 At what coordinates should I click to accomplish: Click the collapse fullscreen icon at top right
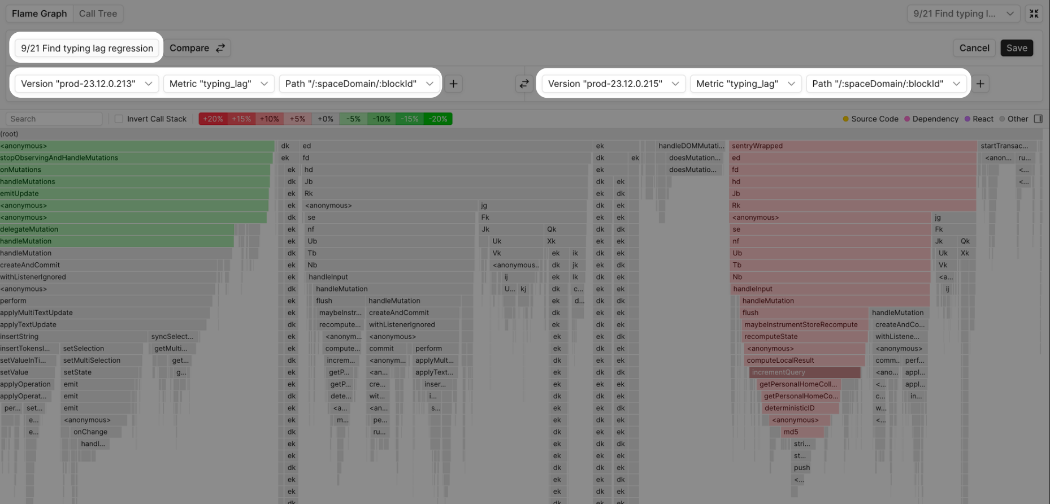pyautogui.click(x=1034, y=14)
